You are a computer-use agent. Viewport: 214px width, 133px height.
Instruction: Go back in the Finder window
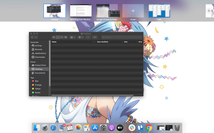[x=32, y=37]
